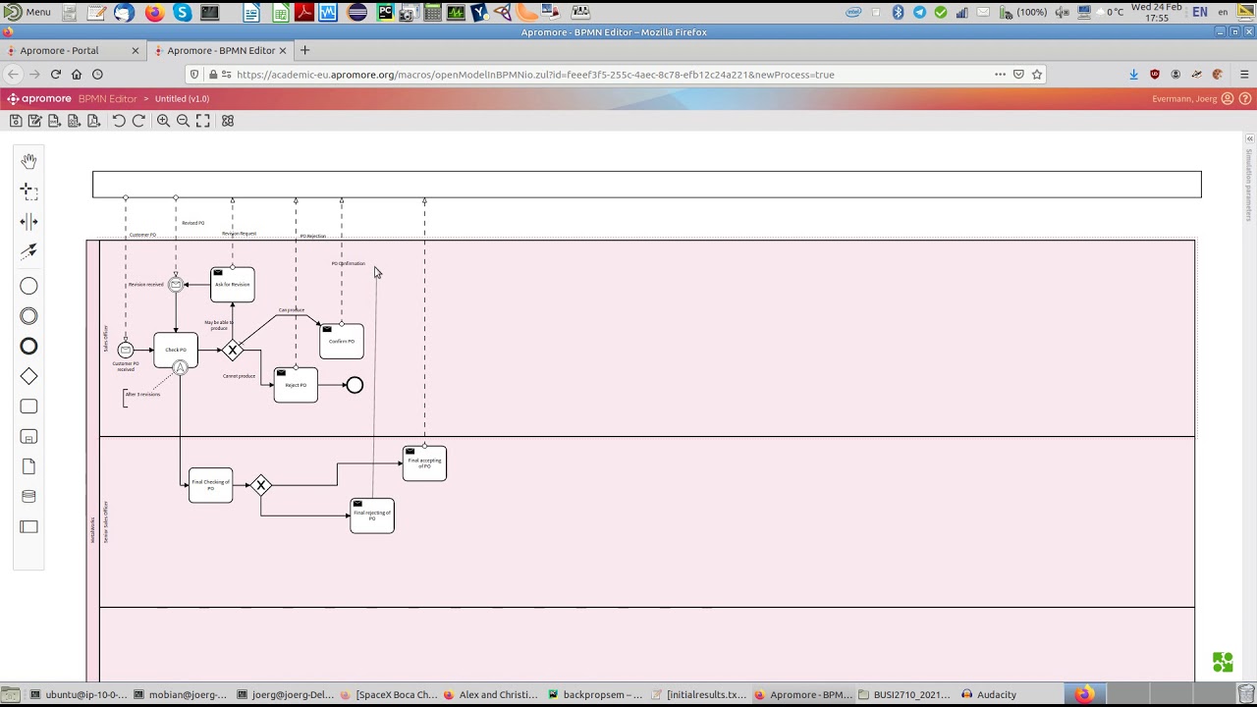1257x707 pixels.
Task: Open the Firefox hamburger menu
Action: pos(1244,75)
